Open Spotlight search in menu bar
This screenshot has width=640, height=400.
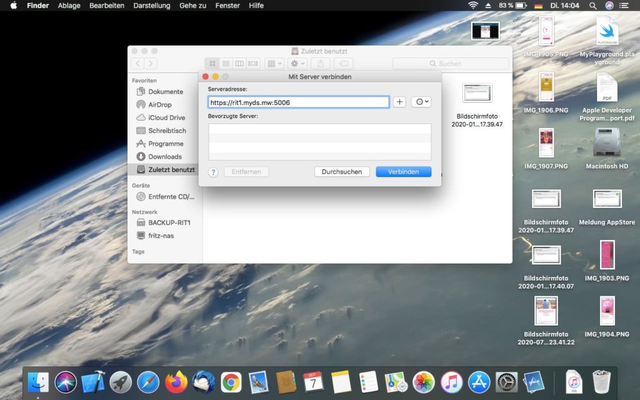tap(592, 5)
